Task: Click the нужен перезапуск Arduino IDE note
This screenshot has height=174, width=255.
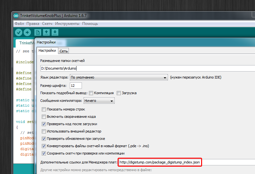Action: click(196, 77)
